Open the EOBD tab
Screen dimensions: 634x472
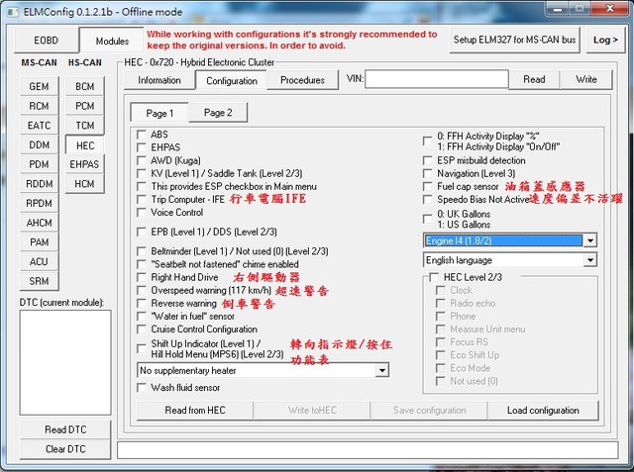[x=45, y=41]
